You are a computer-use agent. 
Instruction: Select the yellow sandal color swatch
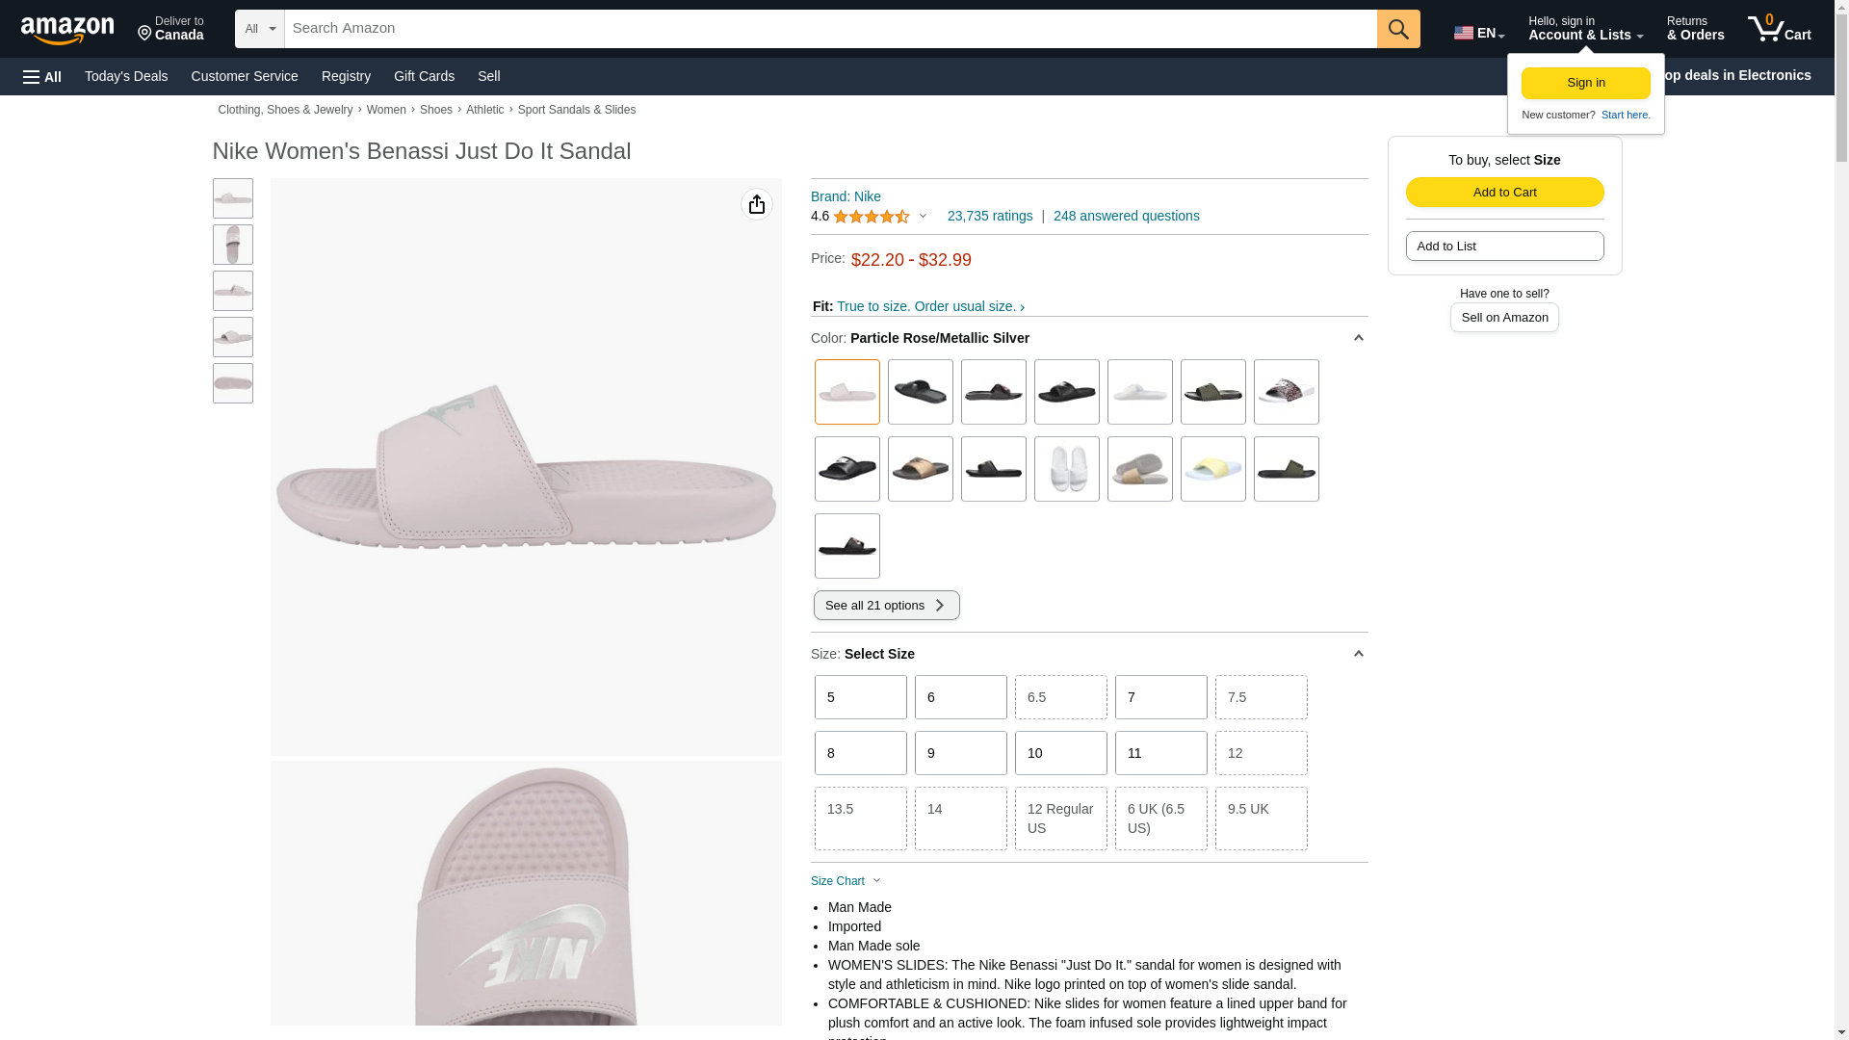(x=1212, y=469)
